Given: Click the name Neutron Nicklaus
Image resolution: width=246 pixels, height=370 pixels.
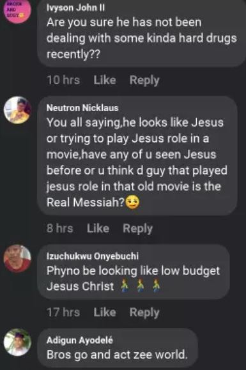Looking at the screenshot, I should pos(82,108).
